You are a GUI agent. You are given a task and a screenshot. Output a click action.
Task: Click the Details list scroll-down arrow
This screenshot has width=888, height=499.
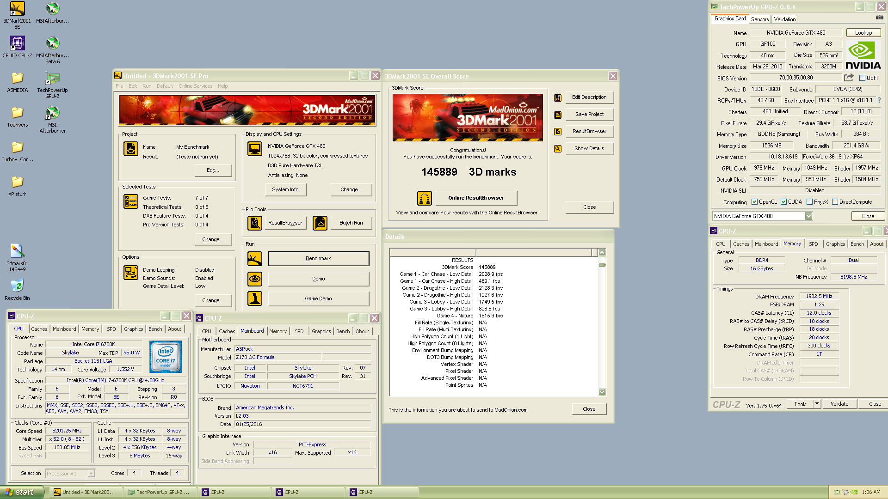pos(602,392)
